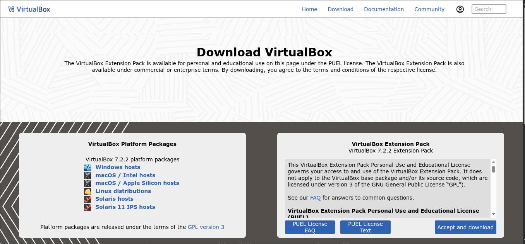Open the Home navigation item
This screenshot has width=525, height=244.
(309, 9)
